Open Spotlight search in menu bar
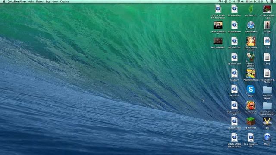276x155 pixels. pos(267,1)
